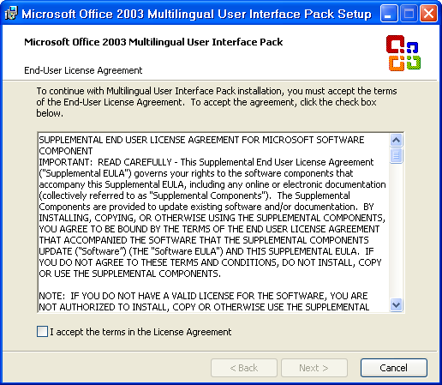Click the license text scroll up arrow
442x385 pixels.
tap(396, 140)
